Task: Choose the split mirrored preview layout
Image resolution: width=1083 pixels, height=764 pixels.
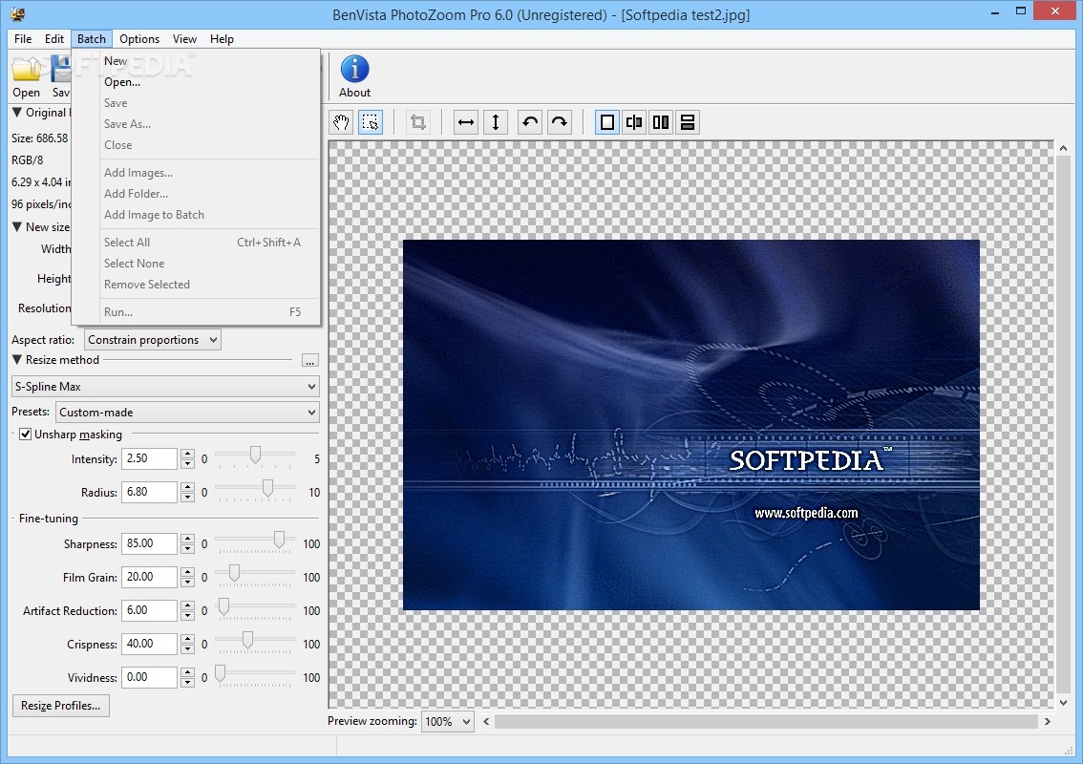Action: coord(634,122)
